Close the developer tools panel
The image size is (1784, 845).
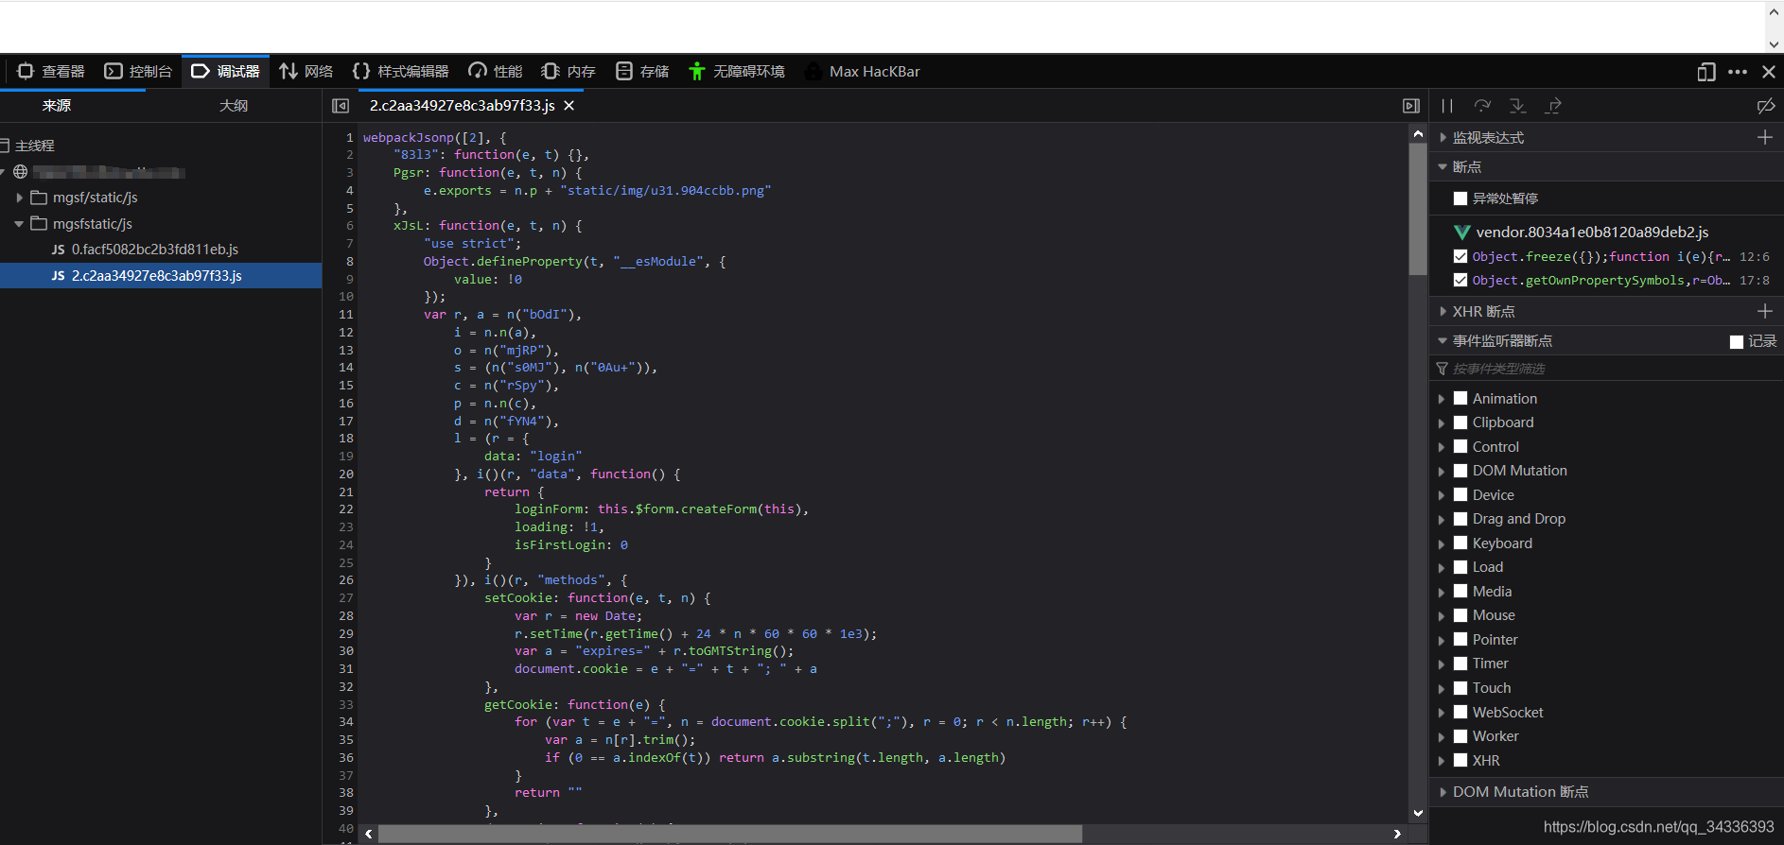tap(1768, 72)
